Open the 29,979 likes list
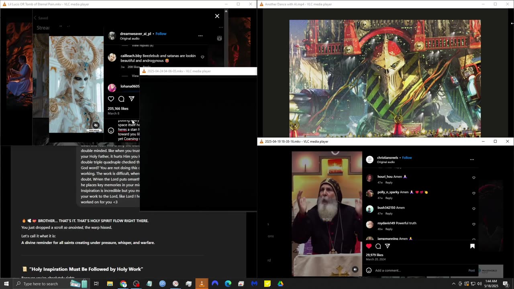 [375, 255]
